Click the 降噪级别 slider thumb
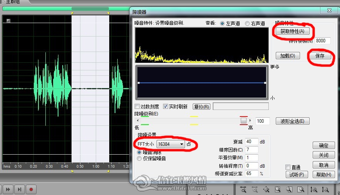This screenshot has width=340, height=195. pos(243,121)
